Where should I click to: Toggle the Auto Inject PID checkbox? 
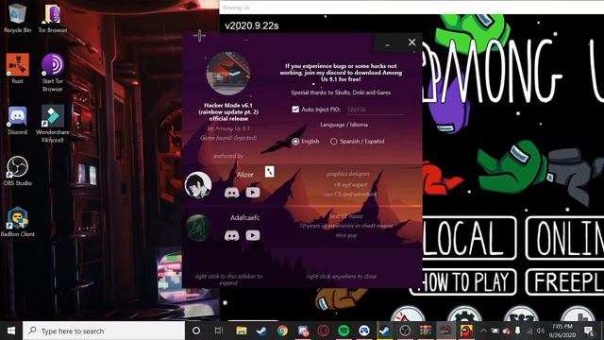pyautogui.click(x=295, y=110)
